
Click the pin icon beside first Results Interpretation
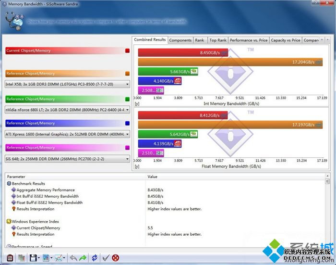coord(14,209)
